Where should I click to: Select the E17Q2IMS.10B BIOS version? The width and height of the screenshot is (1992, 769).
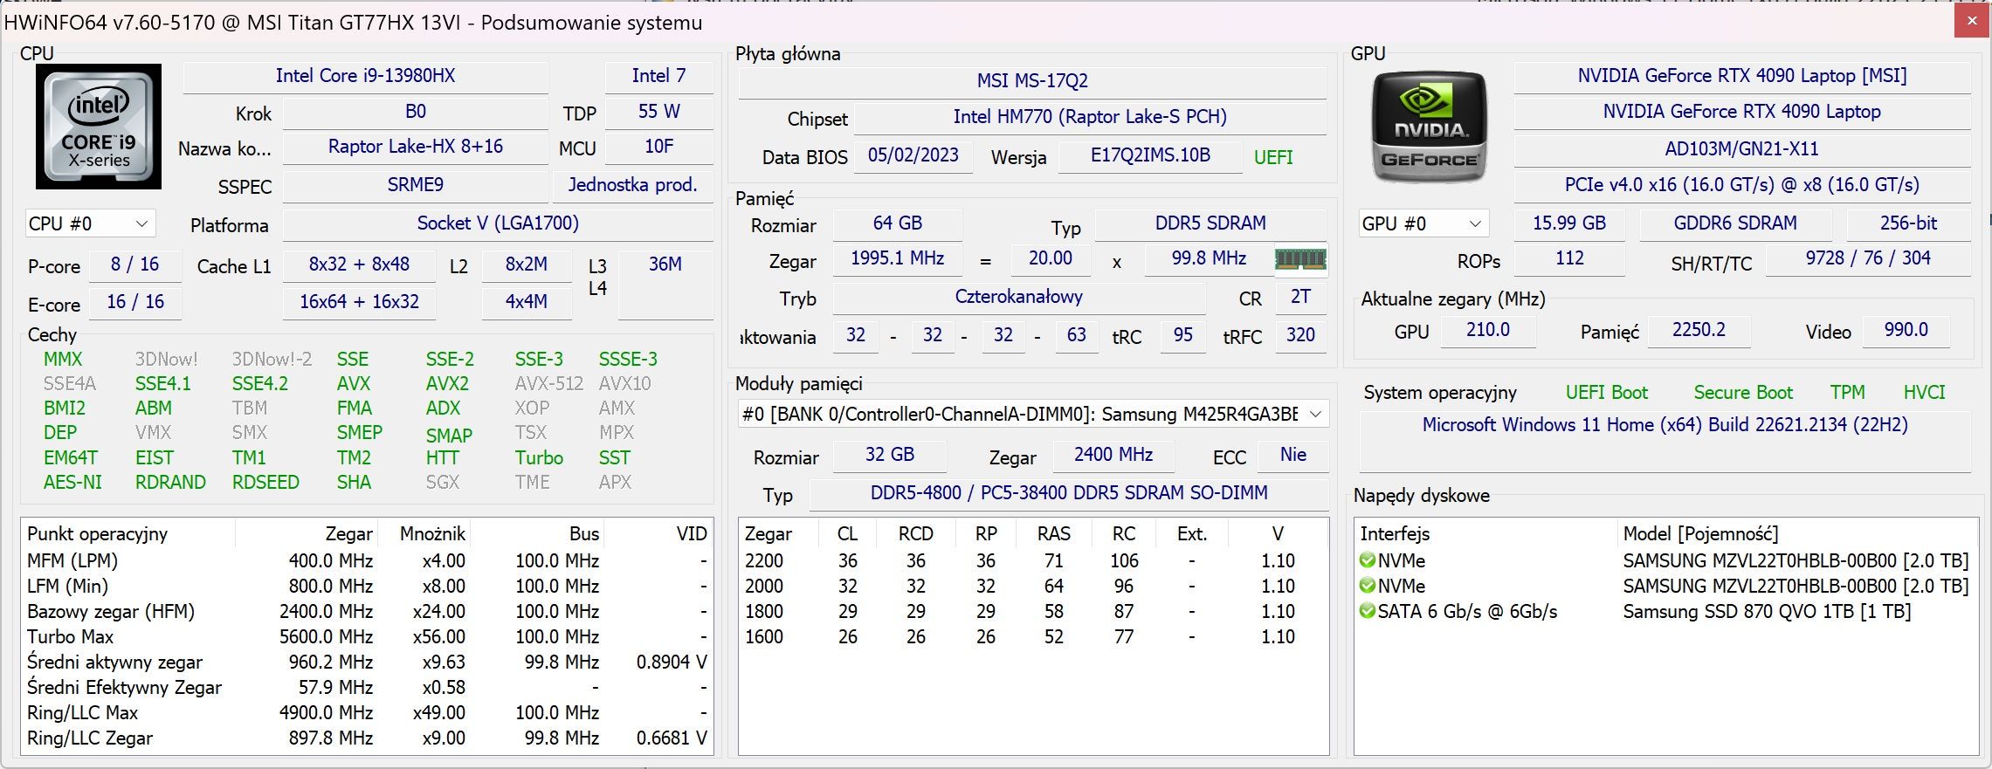pos(1150,155)
